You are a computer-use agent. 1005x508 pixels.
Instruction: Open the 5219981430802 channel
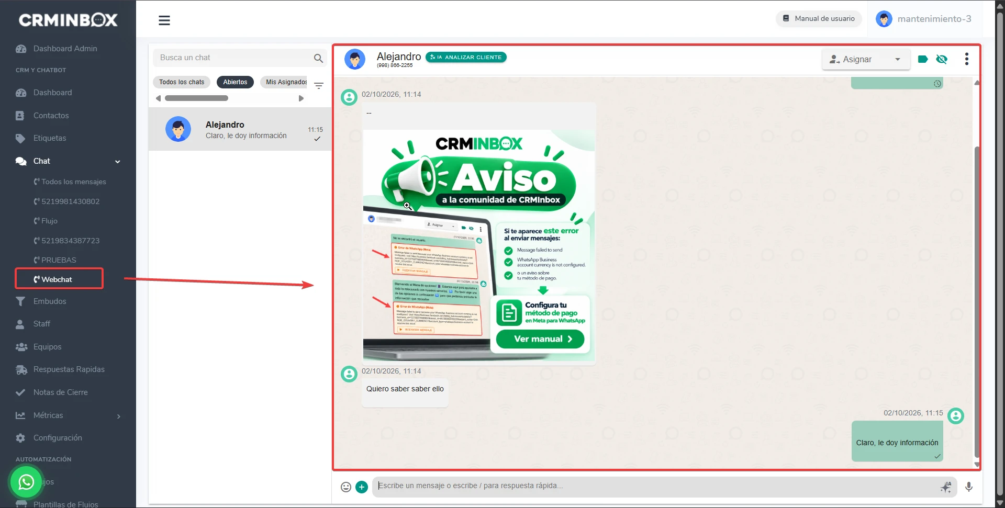click(x=66, y=201)
